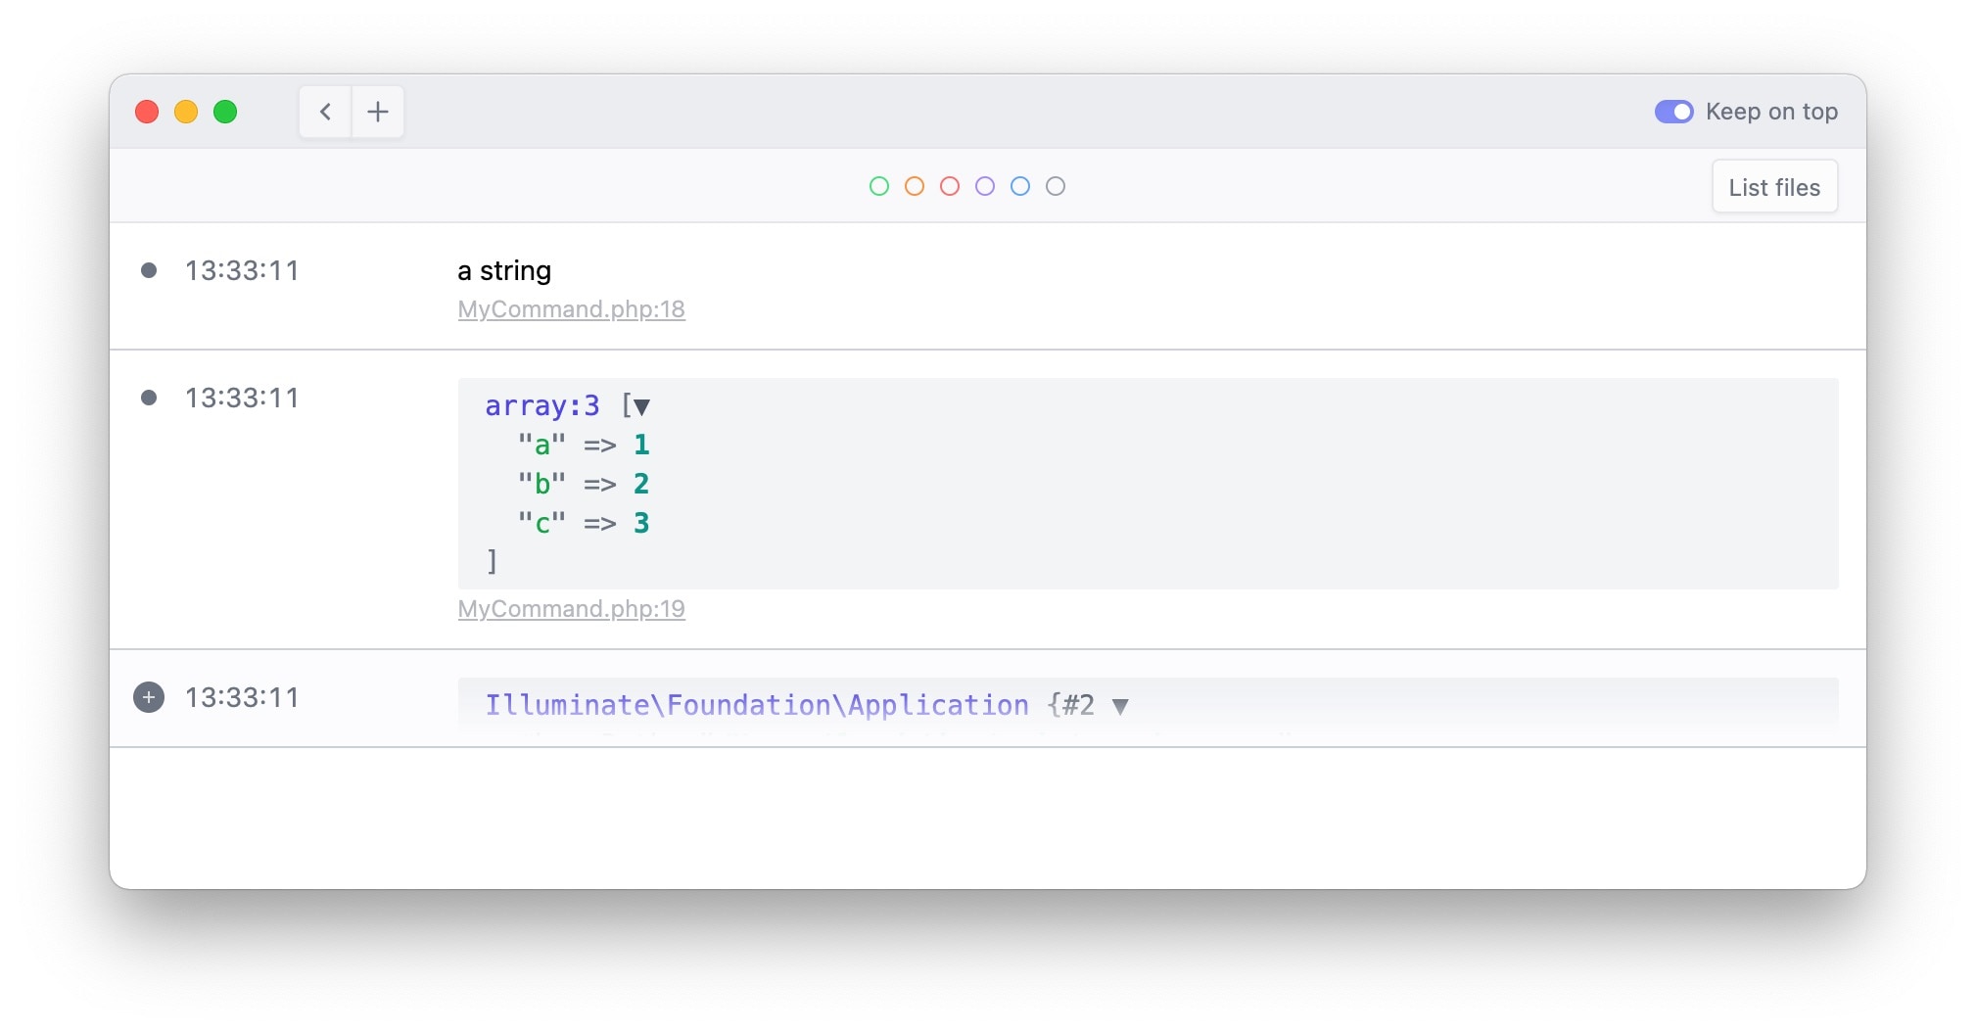
Task: Click the timestamp of the 'a string' entry
Action: tap(242, 270)
